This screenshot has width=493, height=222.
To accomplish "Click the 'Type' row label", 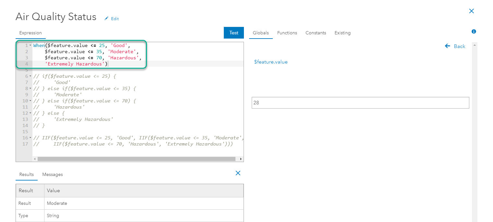I will 23,216.
